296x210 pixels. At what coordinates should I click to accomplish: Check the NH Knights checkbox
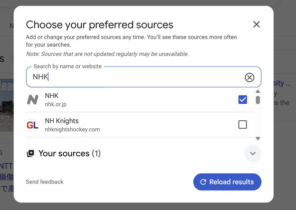[243, 125]
